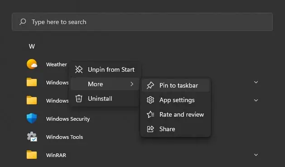The width and height of the screenshot is (285, 167).
Task: Click the trash icon beside Uninstall
Action: coord(79,98)
